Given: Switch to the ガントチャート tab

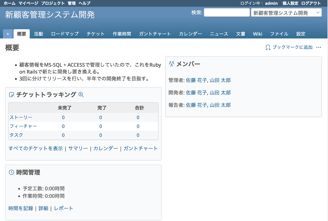Looking at the screenshot, I should (x=155, y=34).
